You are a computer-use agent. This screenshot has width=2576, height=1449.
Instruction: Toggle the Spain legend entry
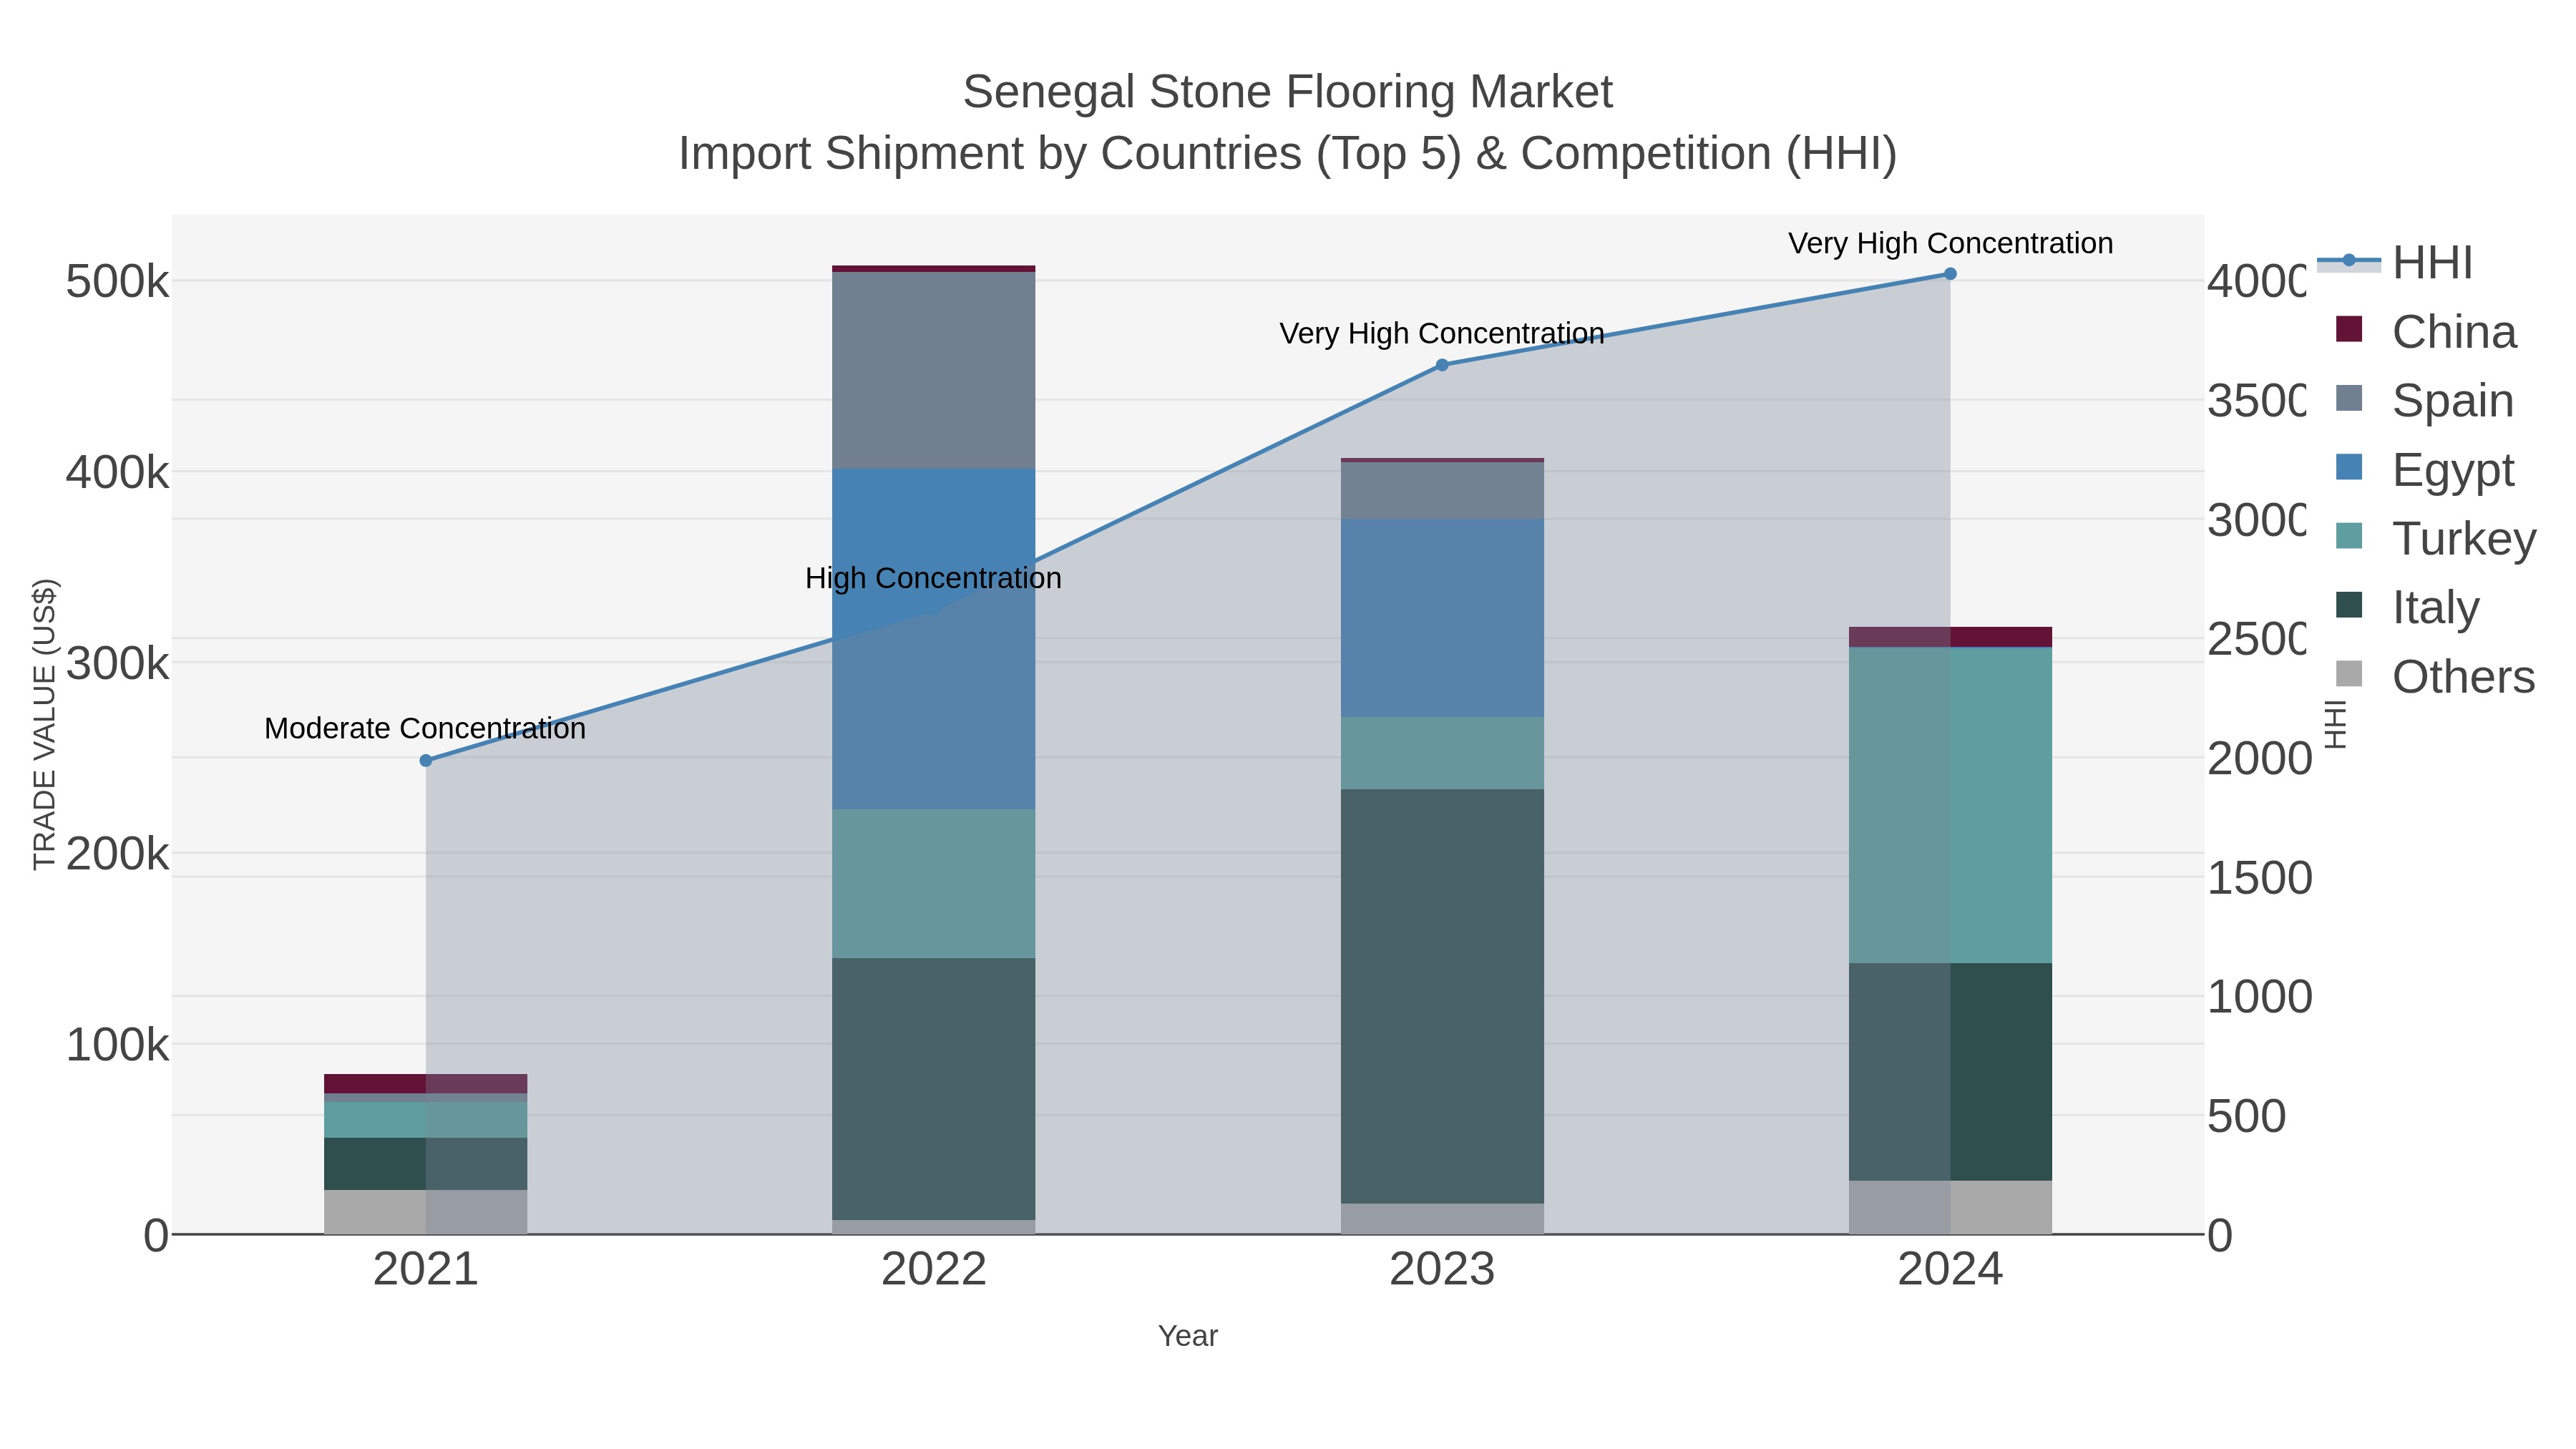click(x=2425, y=400)
